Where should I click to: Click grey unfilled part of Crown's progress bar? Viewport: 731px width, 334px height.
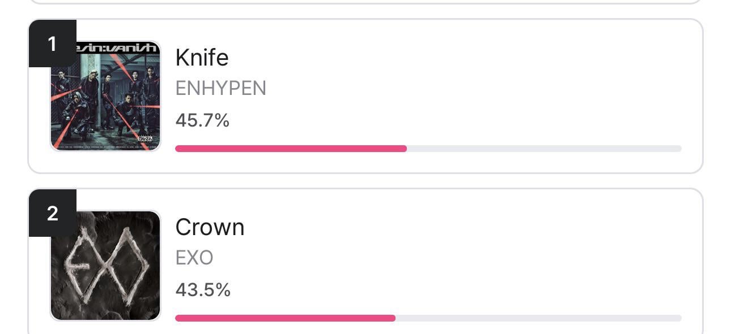click(538, 318)
